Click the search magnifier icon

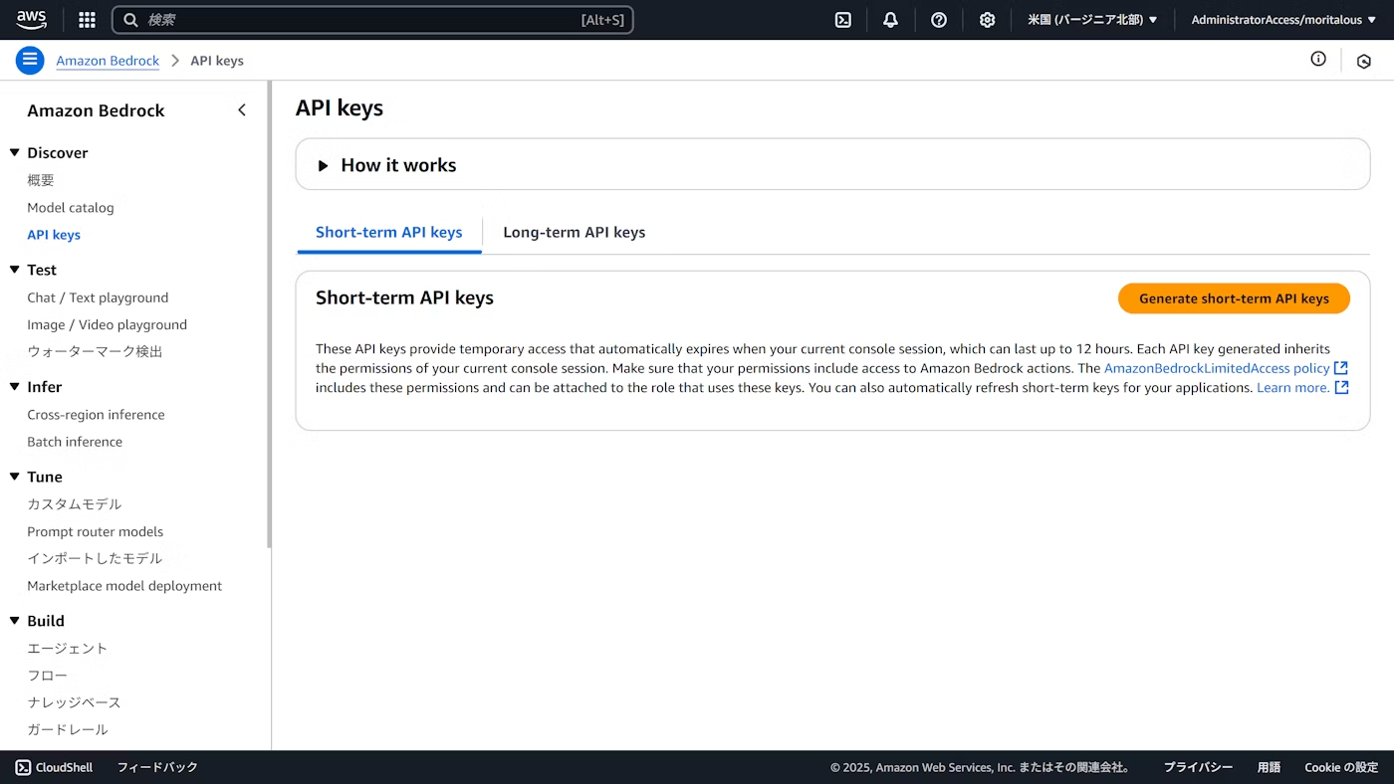130,20
